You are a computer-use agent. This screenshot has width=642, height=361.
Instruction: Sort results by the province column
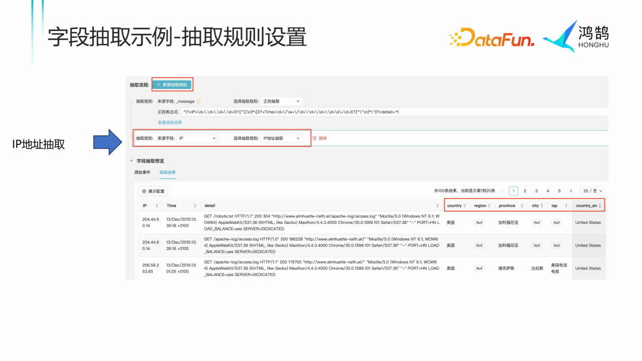(522, 205)
